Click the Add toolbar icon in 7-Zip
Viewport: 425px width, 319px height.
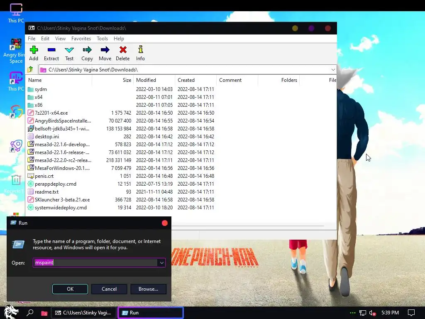pyautogui.click(x=34, y=53)
